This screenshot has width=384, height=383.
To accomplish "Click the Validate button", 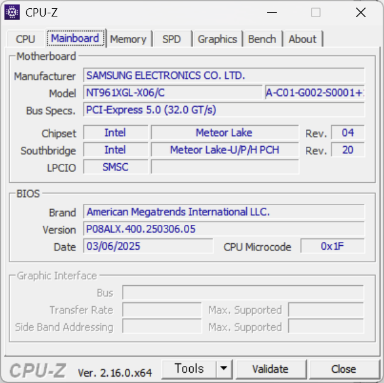I will click(270, 369).
